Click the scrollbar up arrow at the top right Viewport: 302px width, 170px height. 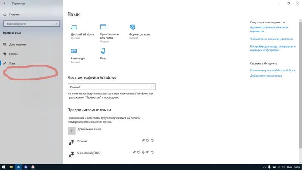point(300,20)
